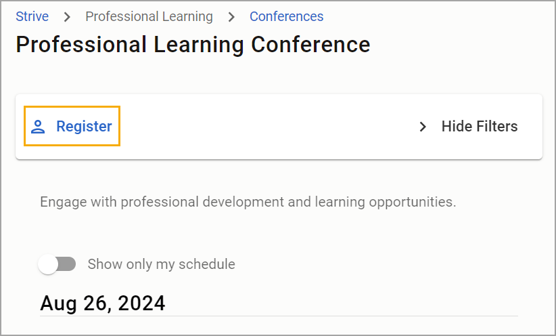
Task: Click empty space in the Register toolbar card
Action: 266,127
